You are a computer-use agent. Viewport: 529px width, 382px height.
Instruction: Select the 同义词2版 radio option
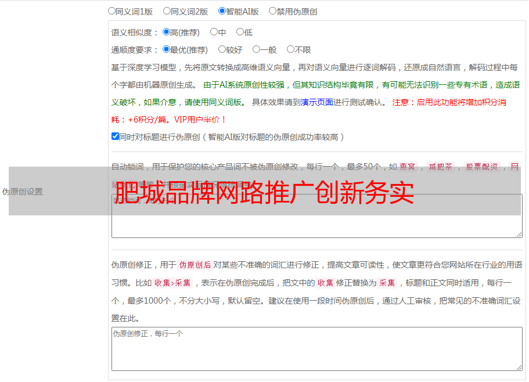(167, 11)
